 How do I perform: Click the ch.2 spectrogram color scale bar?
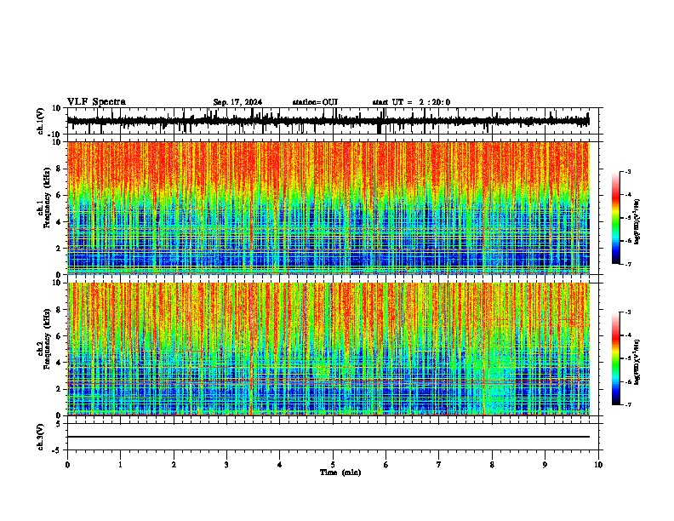(616, 358)
